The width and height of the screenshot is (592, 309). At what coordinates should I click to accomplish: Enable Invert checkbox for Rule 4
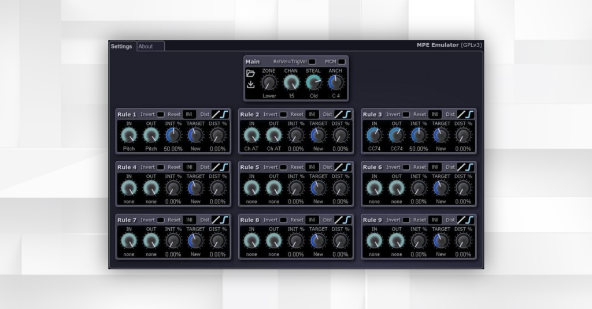[x=161, y=167]
